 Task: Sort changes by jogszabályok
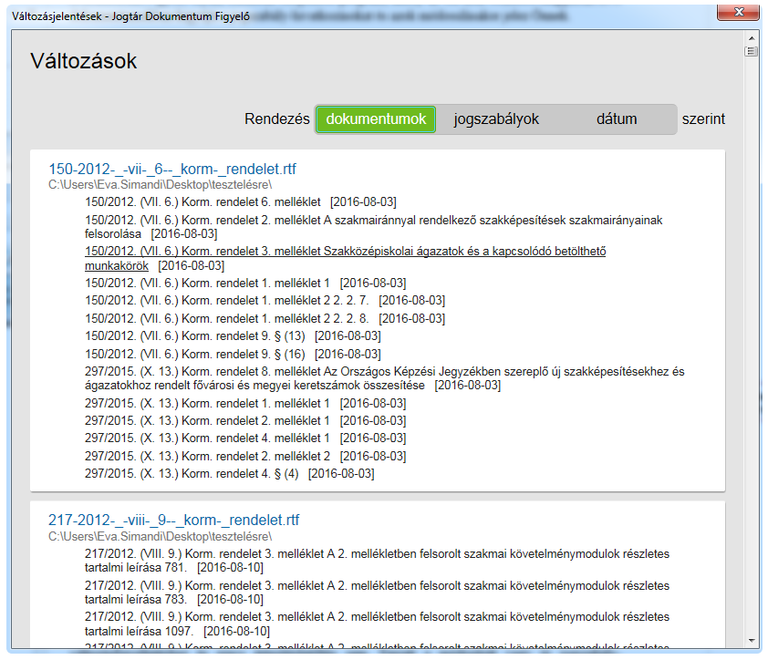(496, 119)
